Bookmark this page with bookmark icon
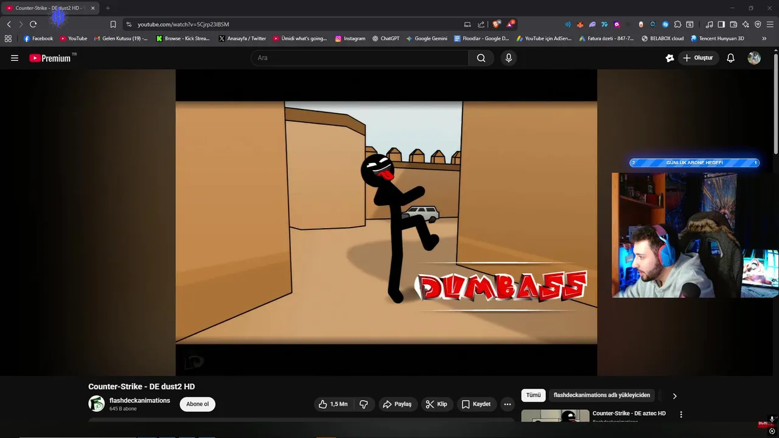Image resolution: width=779 pixels, height=438 pixels. (113, 24)
